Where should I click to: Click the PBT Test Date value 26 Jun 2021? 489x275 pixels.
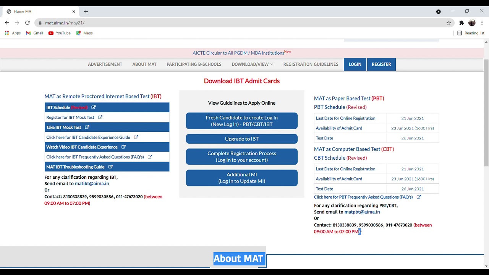[x=413, y=138]
